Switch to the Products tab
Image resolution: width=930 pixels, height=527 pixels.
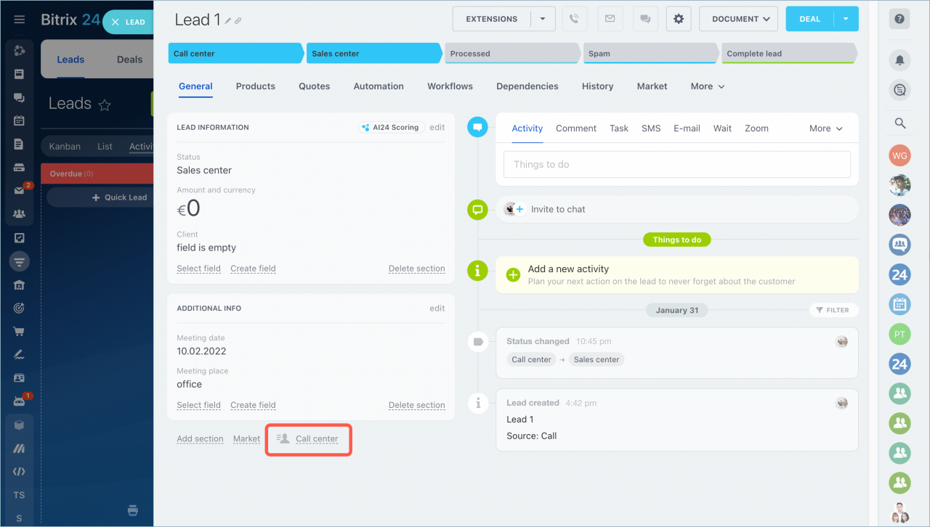coord(256,86)
